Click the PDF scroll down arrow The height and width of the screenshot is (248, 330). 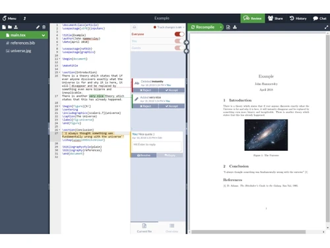(x=328, y=227)
